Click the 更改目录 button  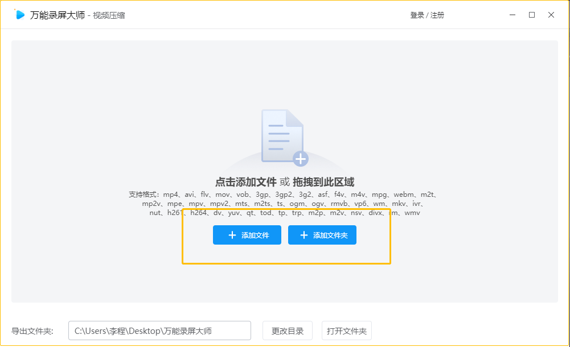coord(288,331)
